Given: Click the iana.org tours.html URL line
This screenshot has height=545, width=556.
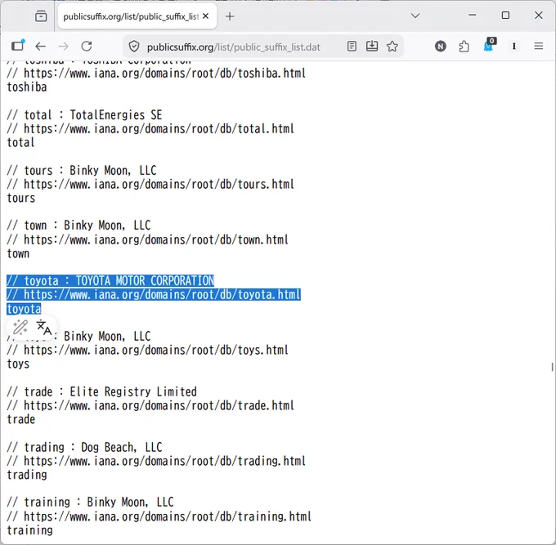Looking at the screenshot, I should 150,185.
